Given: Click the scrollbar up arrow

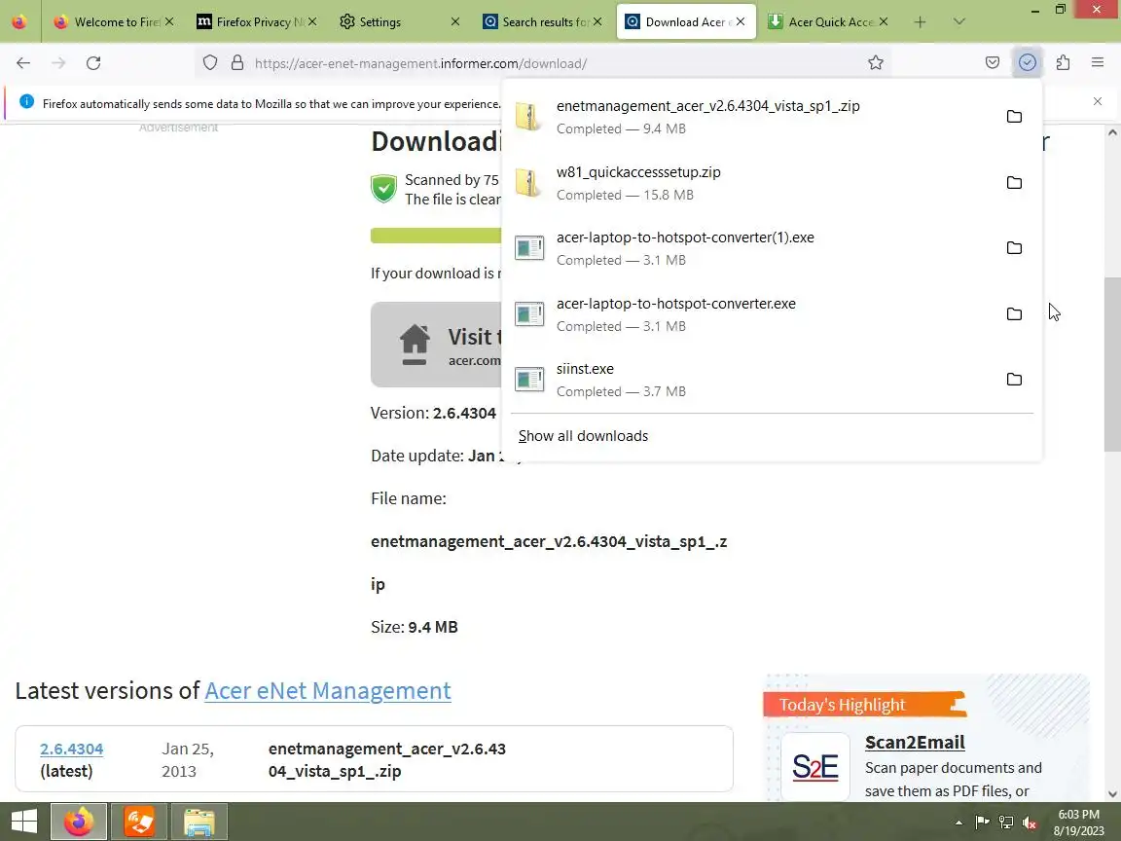Looking at the screenshot, I should 1112,132.
